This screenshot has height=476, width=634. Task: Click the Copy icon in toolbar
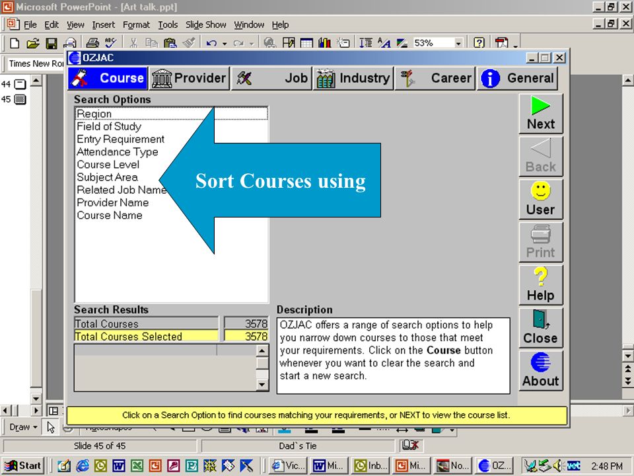[x=152, y=43]
